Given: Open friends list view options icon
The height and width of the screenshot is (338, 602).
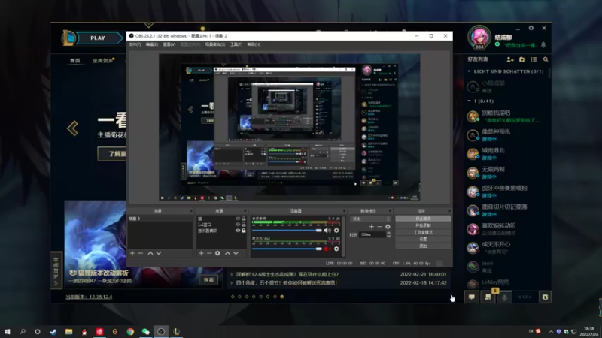Looking at the screenshot, I should (534, 59).
